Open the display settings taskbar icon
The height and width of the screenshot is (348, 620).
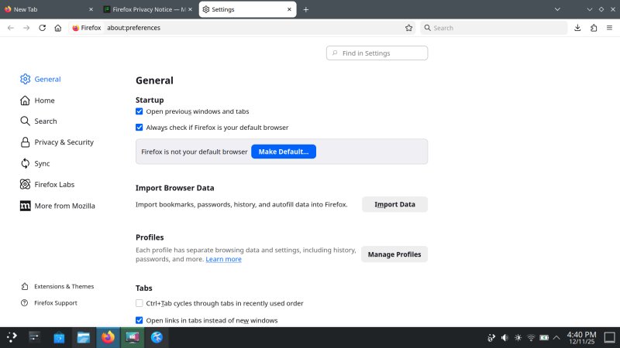[x=133, y=337]
